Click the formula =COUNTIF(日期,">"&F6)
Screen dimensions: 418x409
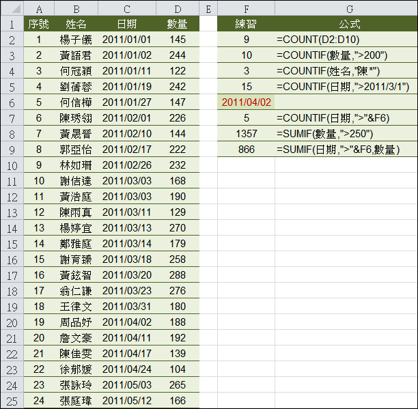pyautogui.click(x=346, y=118)
